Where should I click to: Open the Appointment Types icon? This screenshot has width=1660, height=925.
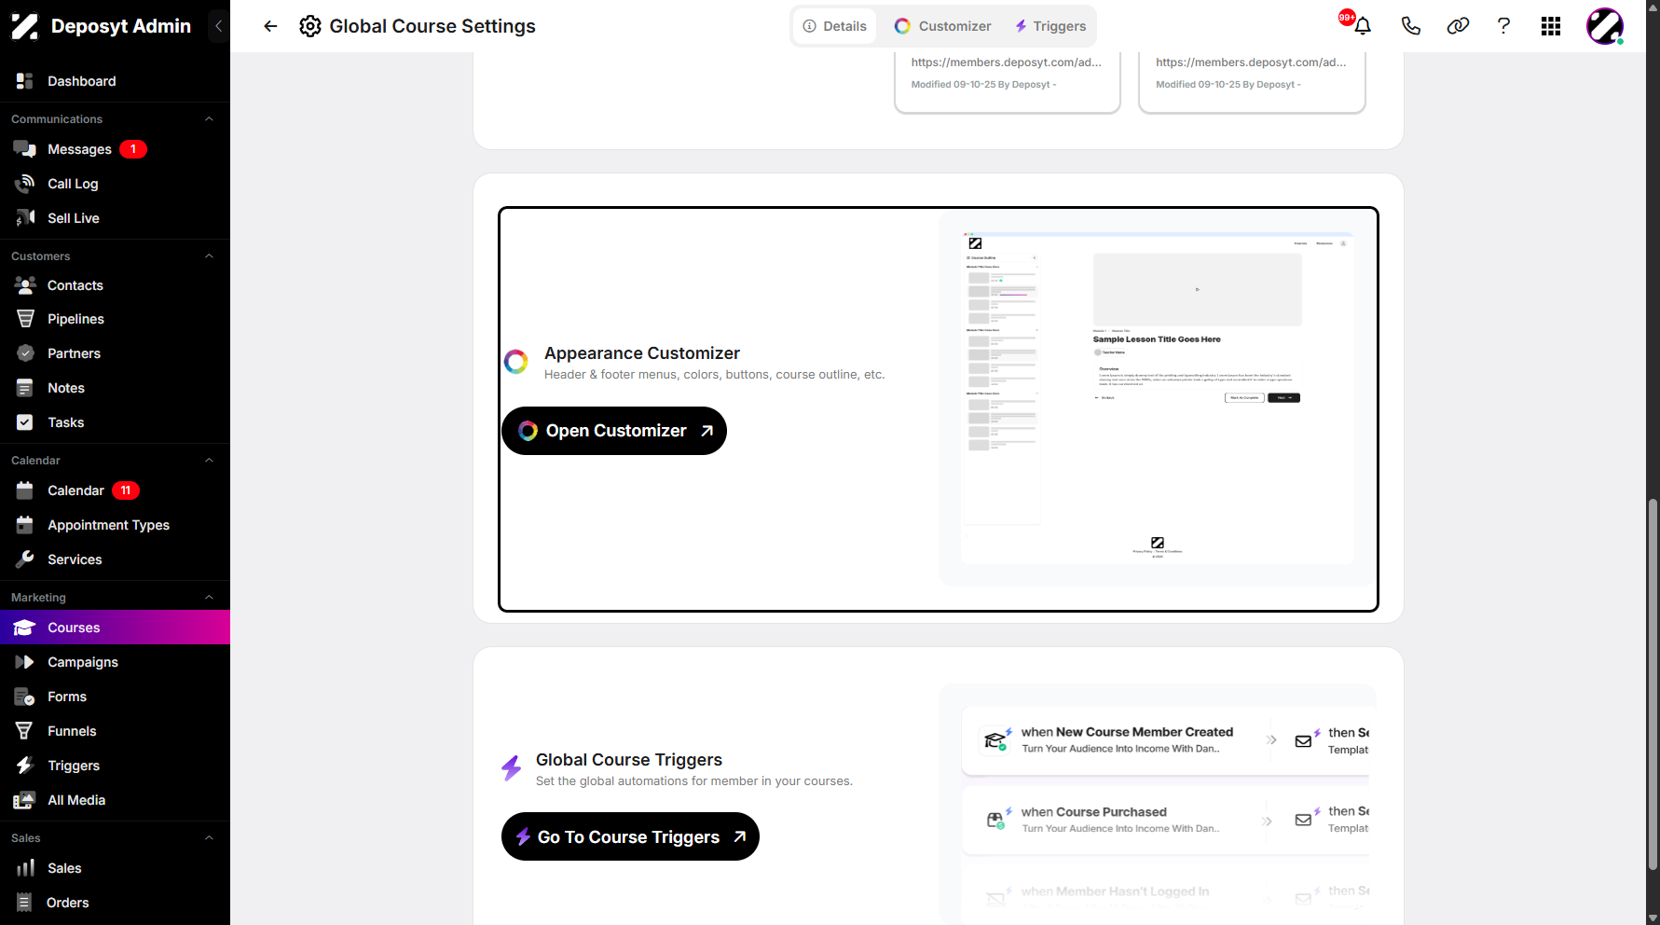(25, 525)
